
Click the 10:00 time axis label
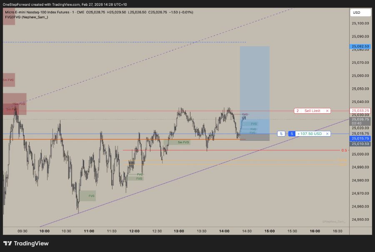(45, 231)
